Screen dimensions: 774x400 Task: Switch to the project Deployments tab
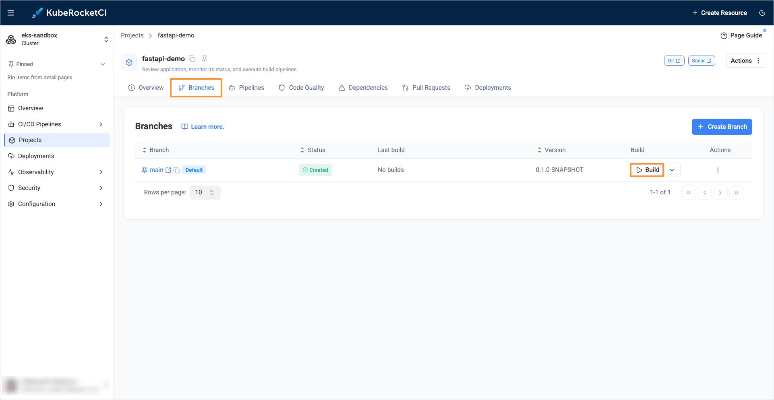click(x=488, y=88)
